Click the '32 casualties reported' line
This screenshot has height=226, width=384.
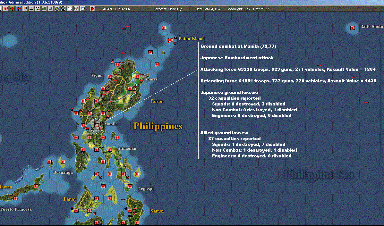(x=235, y=98)
